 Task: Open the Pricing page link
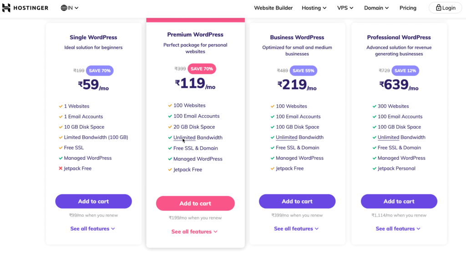coord(408,8)
